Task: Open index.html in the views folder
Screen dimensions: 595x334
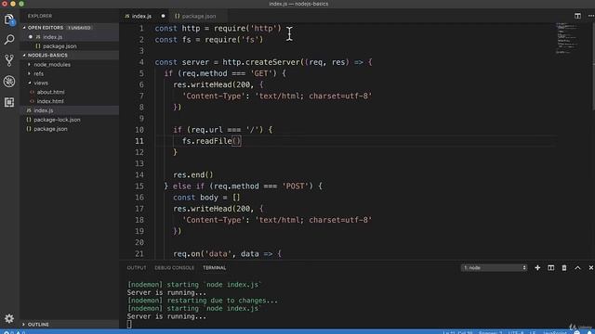Action: pyautogui.click(x=70, y=101)
